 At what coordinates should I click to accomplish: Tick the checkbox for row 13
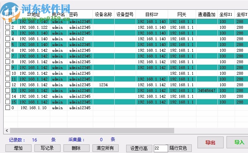(x=8, y=91)
